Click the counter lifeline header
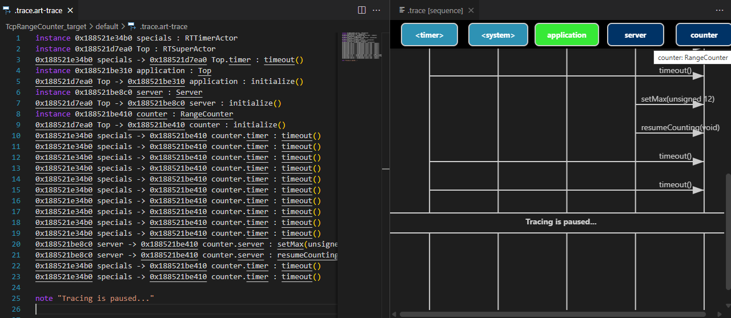Viewport: 731px width, 318px height. tap(704, 35)
